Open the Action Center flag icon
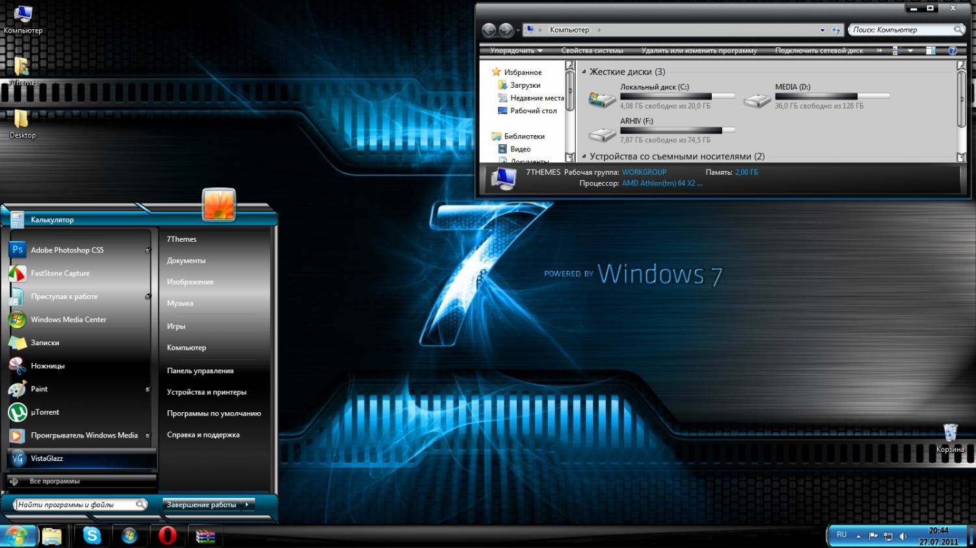Viewport: 976px width, 548px height. (x=873, y=536)
